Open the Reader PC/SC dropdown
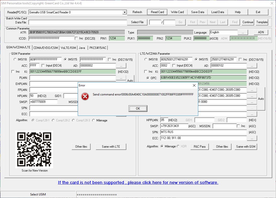This screenshot has width=276, height=198. tap(125, 12)
